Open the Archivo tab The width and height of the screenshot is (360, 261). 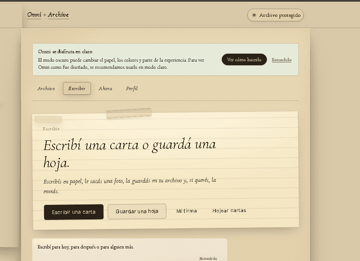(x=46, y=88)
